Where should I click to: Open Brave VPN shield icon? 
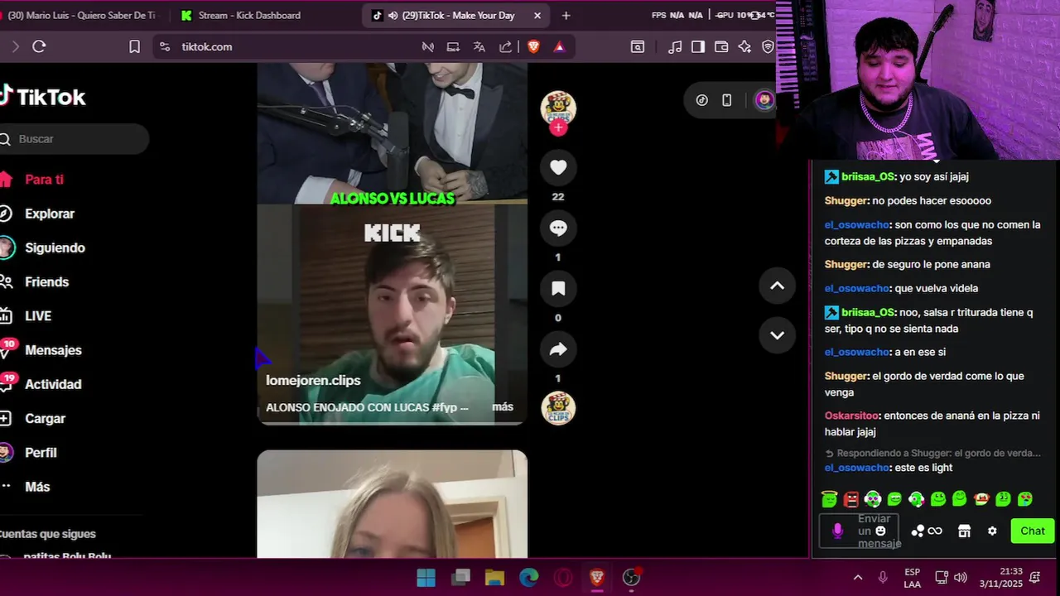tap(768, 47)
